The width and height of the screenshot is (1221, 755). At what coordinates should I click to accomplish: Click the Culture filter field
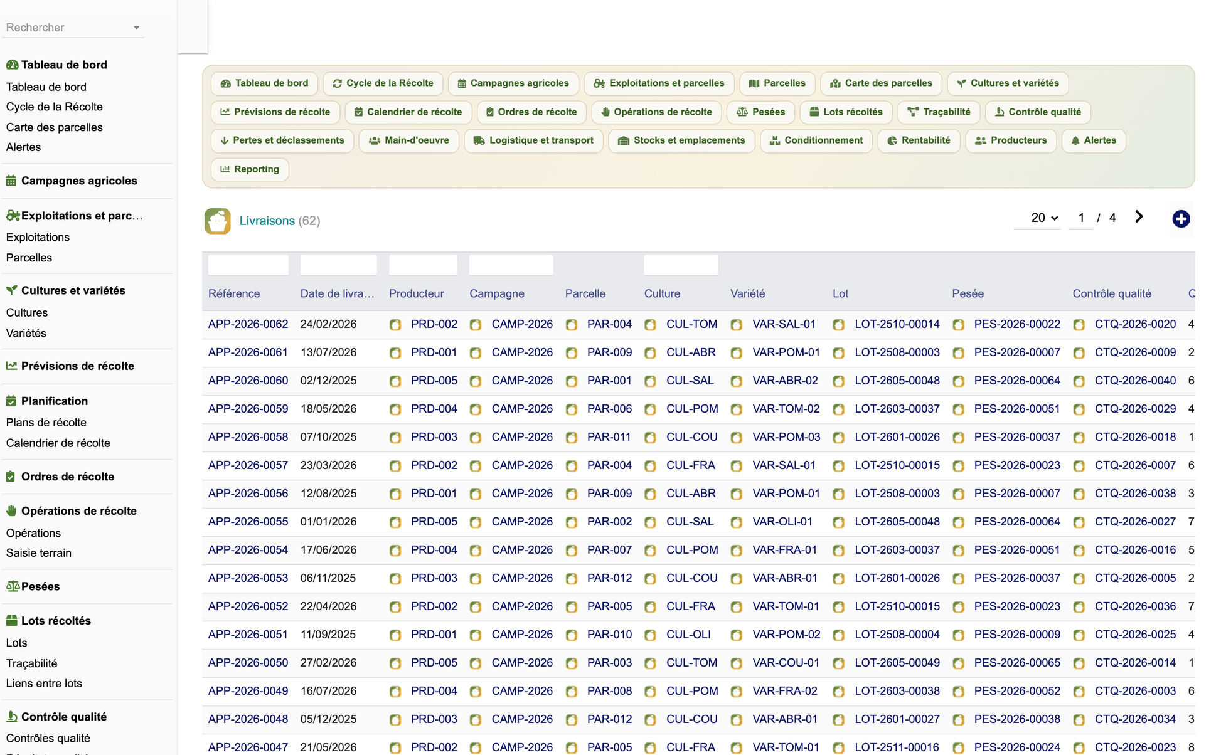tap(681, 265)
